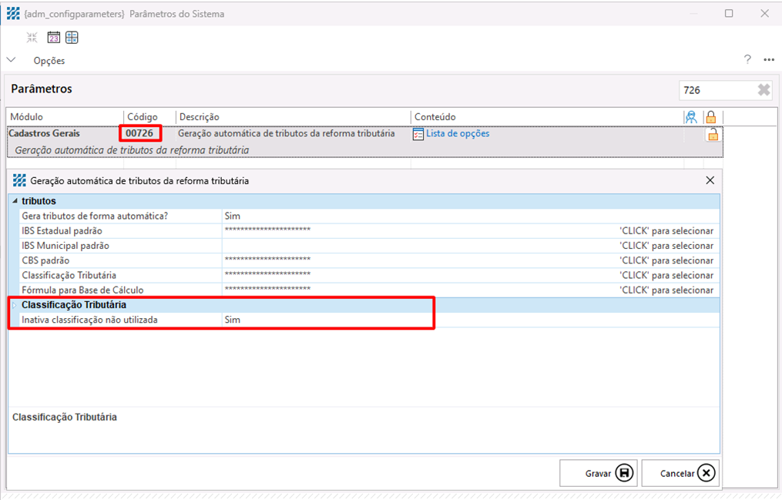Screen dimensions: 782x500
Task: Open the 'Lista de opções' link
Action: tap(458, 134)
